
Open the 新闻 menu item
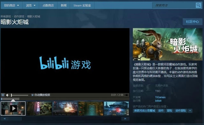click(64, 5)
